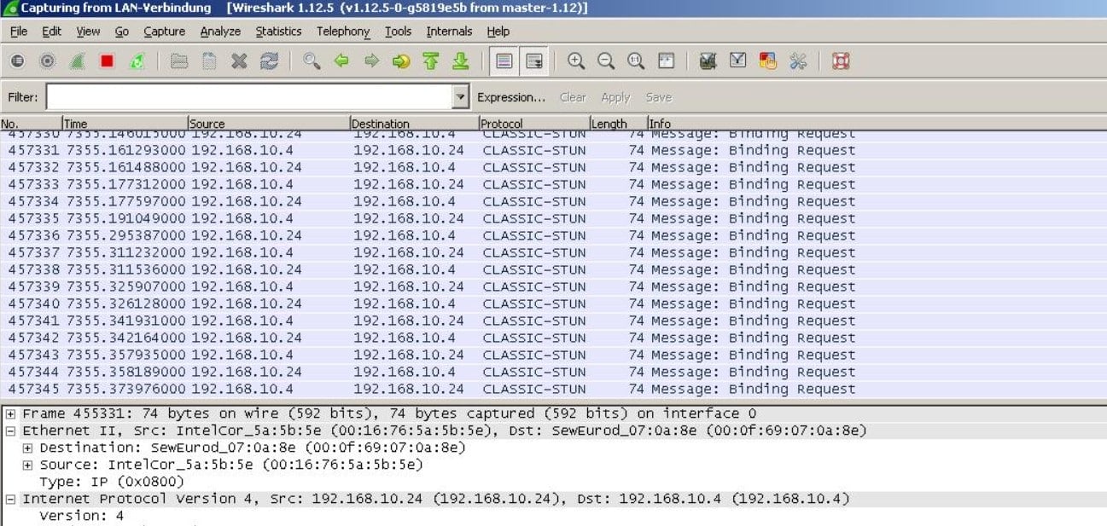This screenshot has height=526, width=1107.
Task: Click the Expression... filter button
Action: click(510, 97)
